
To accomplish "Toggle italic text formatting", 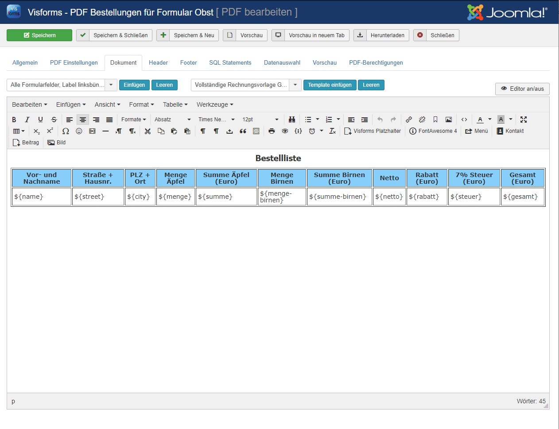I will coord(27,120).
